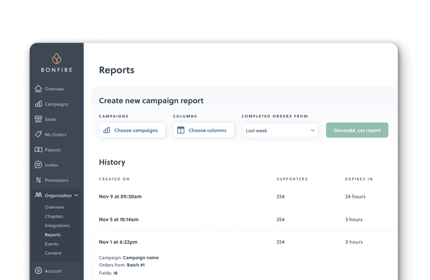The image size is (430, 280).
Task: Open the Integrations page
Action: (x=58, y=225)
